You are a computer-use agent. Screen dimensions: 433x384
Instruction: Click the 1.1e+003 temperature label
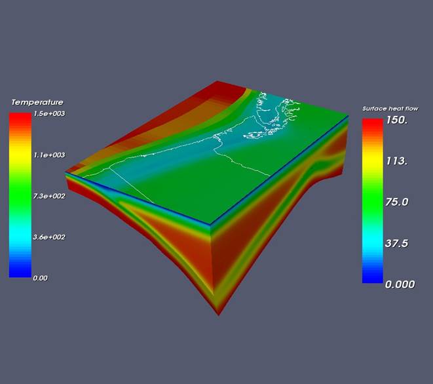[x=49, y=155]
